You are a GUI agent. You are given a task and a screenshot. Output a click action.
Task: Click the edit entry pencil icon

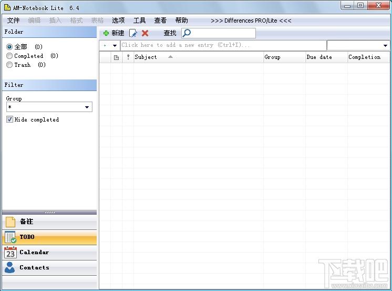pyautogui.click(x=133, y=33)
